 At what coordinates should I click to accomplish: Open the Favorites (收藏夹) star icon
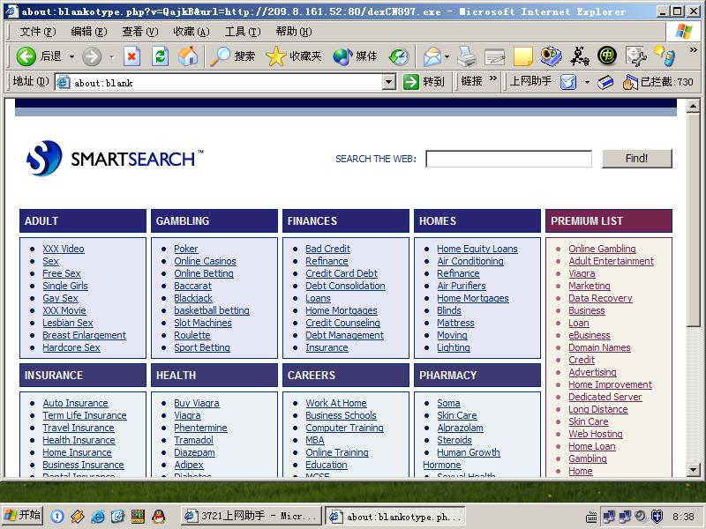coord(294,56)
